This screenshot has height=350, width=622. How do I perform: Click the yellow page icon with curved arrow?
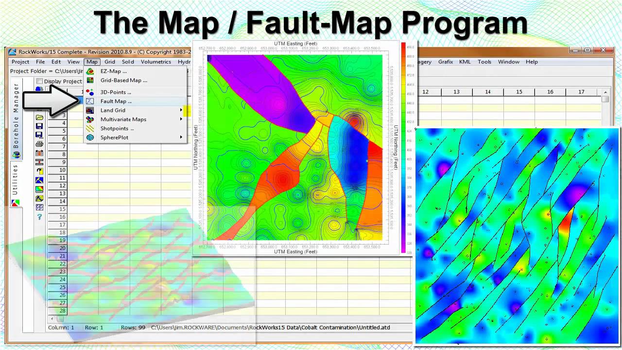(39, 171)
